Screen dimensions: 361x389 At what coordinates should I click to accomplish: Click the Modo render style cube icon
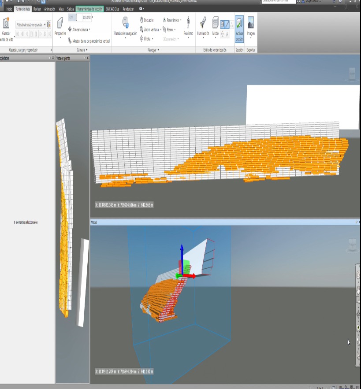(215, 23)
